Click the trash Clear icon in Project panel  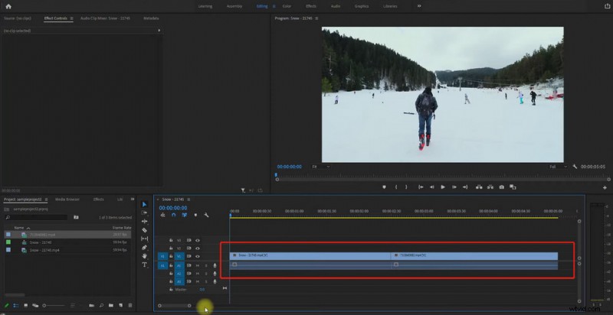point(130,305)
